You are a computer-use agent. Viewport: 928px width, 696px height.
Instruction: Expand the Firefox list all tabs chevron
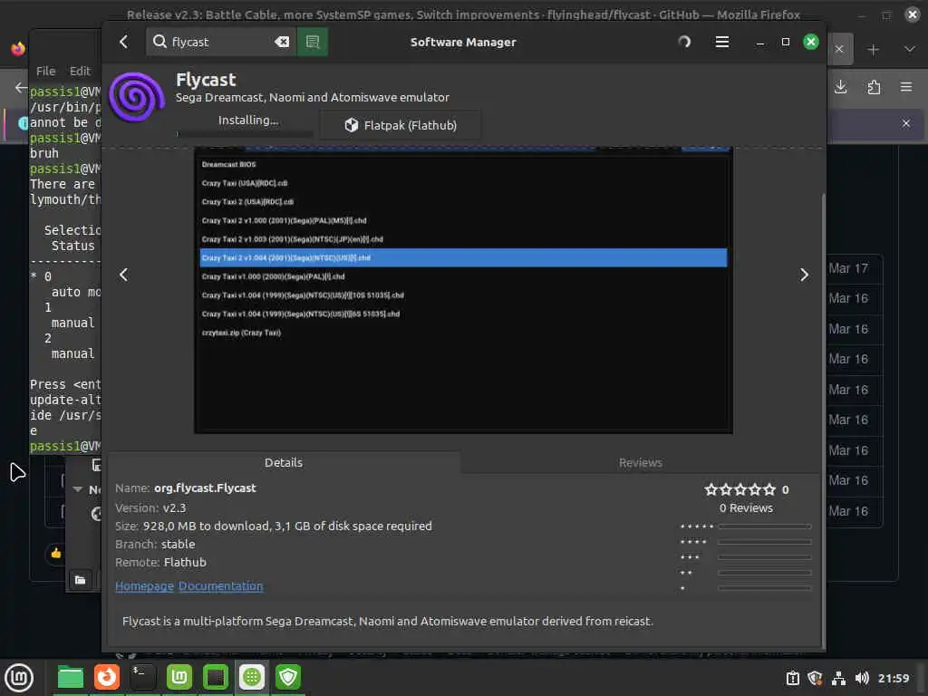[910, 49]
